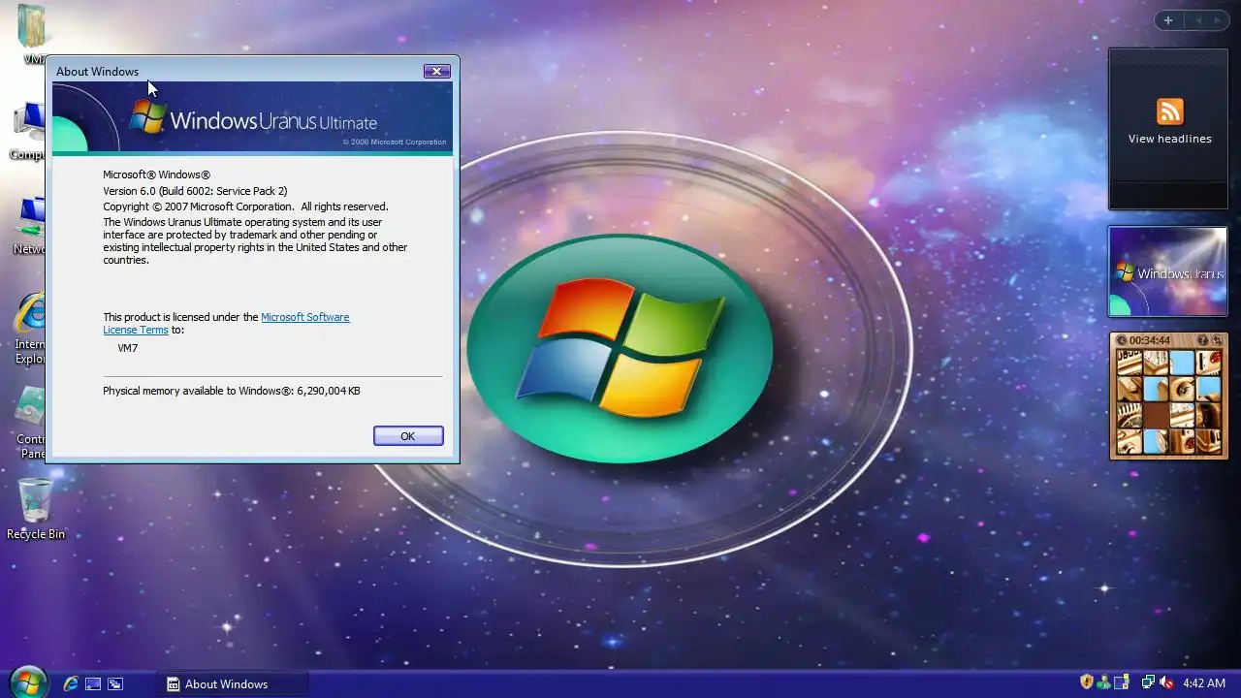Shuffle the picture puzzle tiles
Viewport: 1241px width, 698px height.
tap(1216, 340)
